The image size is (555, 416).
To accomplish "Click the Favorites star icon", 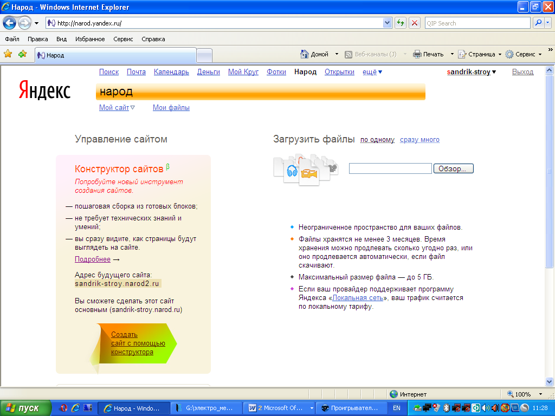I will pyautogui.click(x=8, y=54).
